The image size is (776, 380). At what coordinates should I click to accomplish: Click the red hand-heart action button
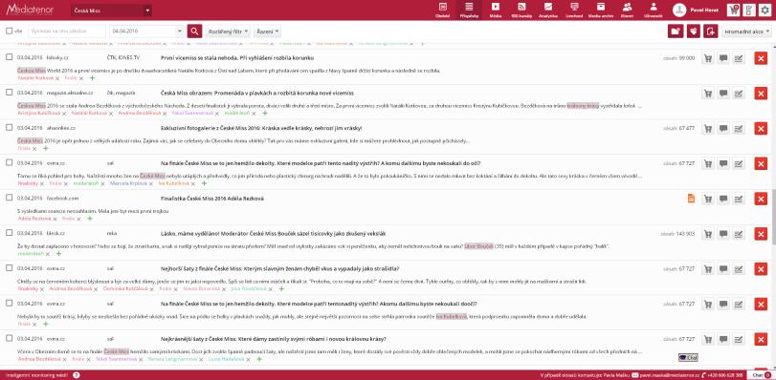coord(694,32)
